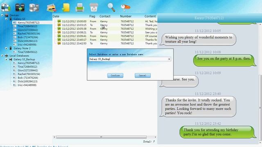Click message icon of 10:09:41 row
The image size is (262, 147).
click(x=59, y=36)
